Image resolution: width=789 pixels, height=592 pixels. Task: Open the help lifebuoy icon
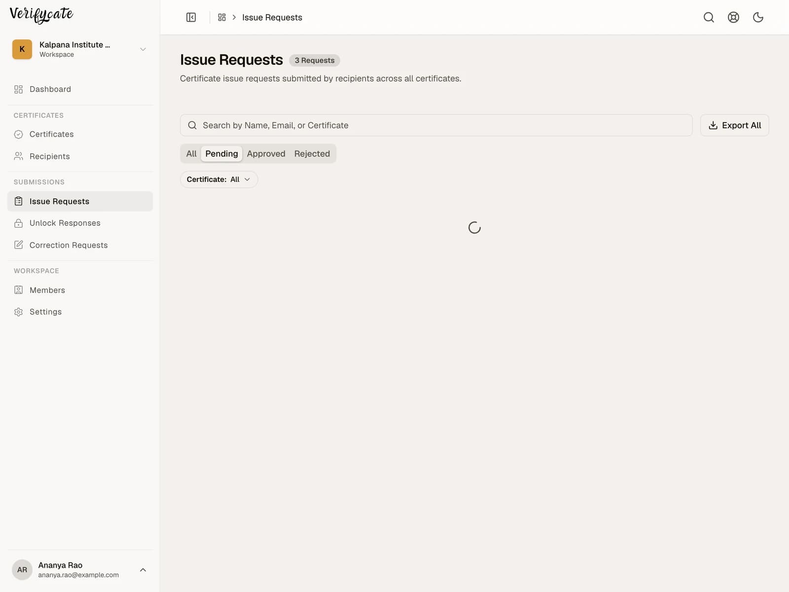733,17
